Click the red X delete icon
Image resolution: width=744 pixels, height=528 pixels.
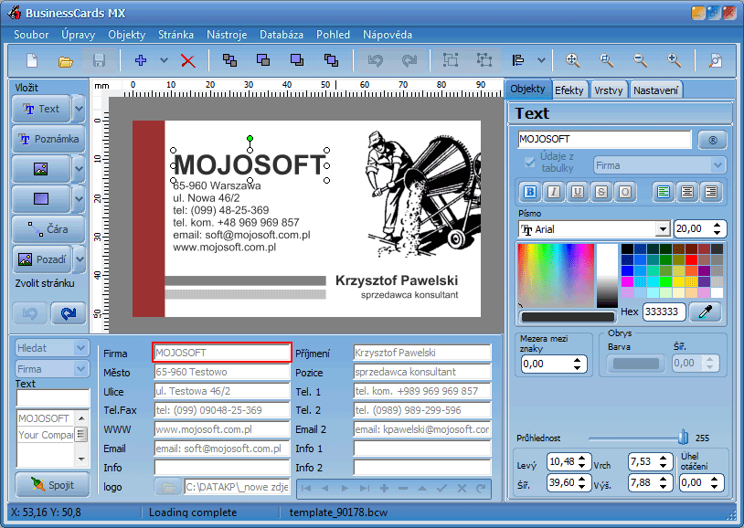[188, 61]
